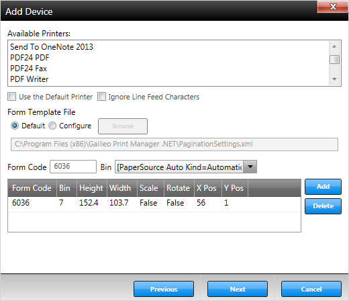Viewport: 349px width, 301px height.
Task: Select Send To OneNote 2013 printer
Action: point(52,47)
